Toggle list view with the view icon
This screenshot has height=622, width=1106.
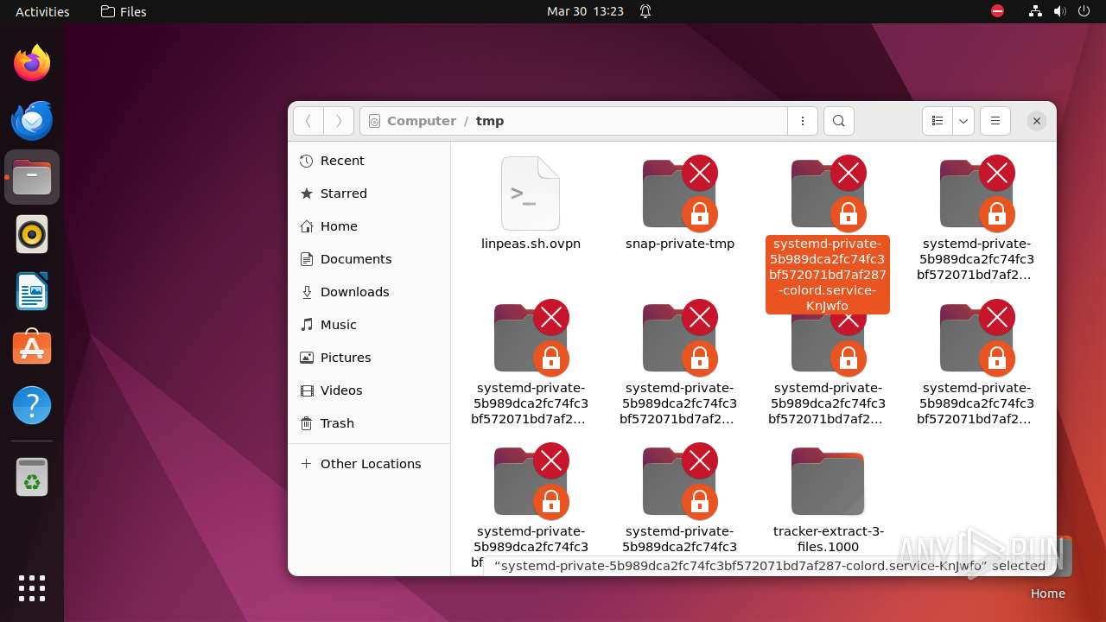(937, 121)
